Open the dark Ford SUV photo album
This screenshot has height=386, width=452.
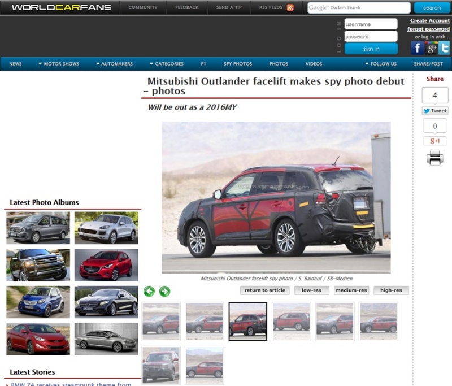coord(38,265)
